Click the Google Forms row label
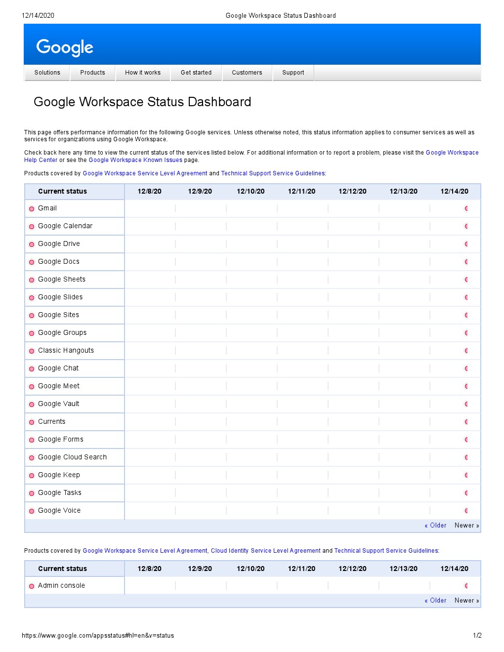504x652 pixels. click(61, 440)
